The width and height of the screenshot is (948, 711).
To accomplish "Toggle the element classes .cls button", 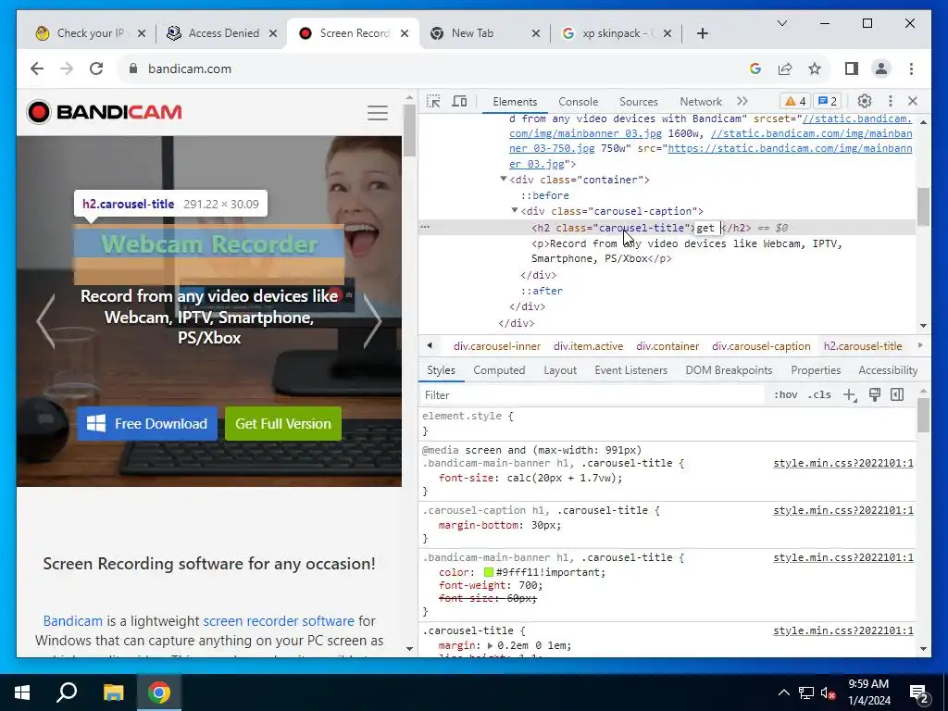I will (x=819, y=394).
